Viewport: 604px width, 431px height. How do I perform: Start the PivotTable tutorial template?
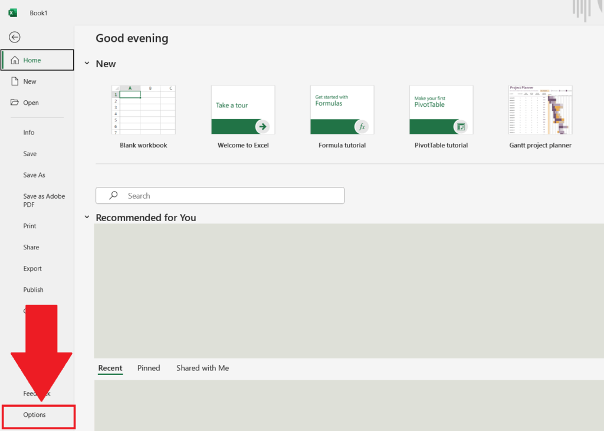pos(441,110)
